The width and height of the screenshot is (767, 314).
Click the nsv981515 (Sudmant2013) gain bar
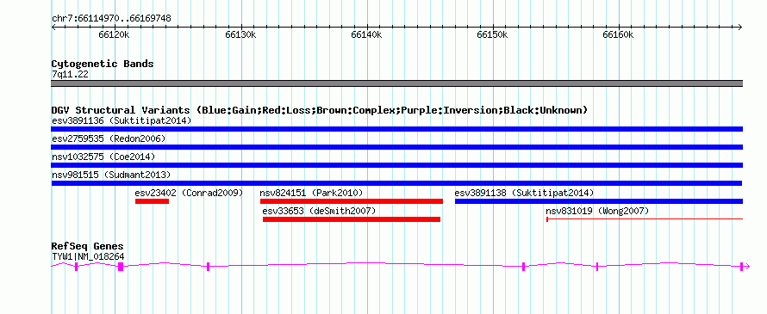click(x=396, y=183)
